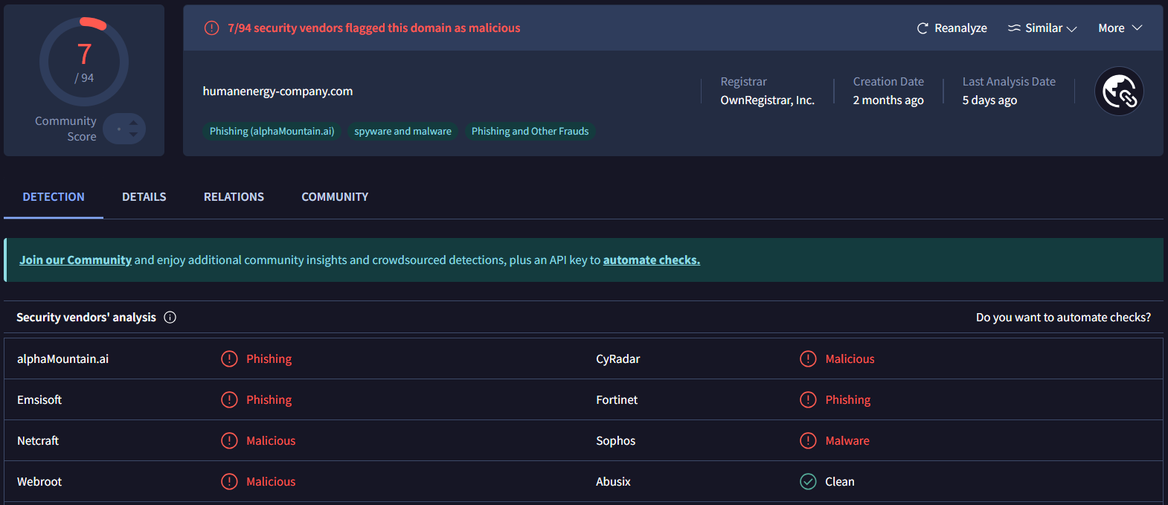Open the DETAILS tab

tap(144, 197)
